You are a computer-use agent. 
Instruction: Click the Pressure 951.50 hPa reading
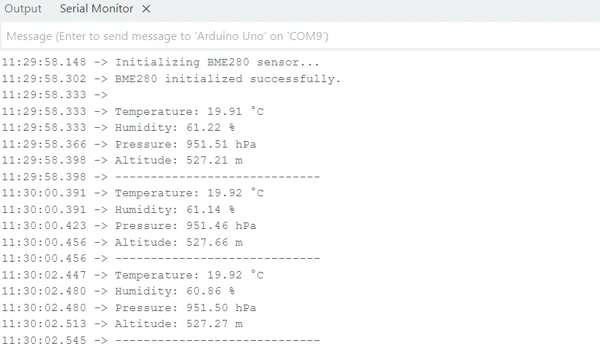[x=185, y=307]
